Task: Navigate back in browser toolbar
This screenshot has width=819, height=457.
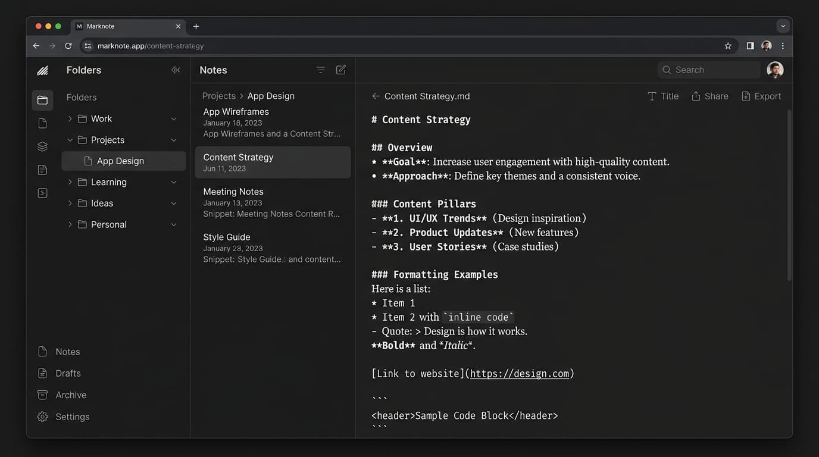Action: tap(36, 46)
